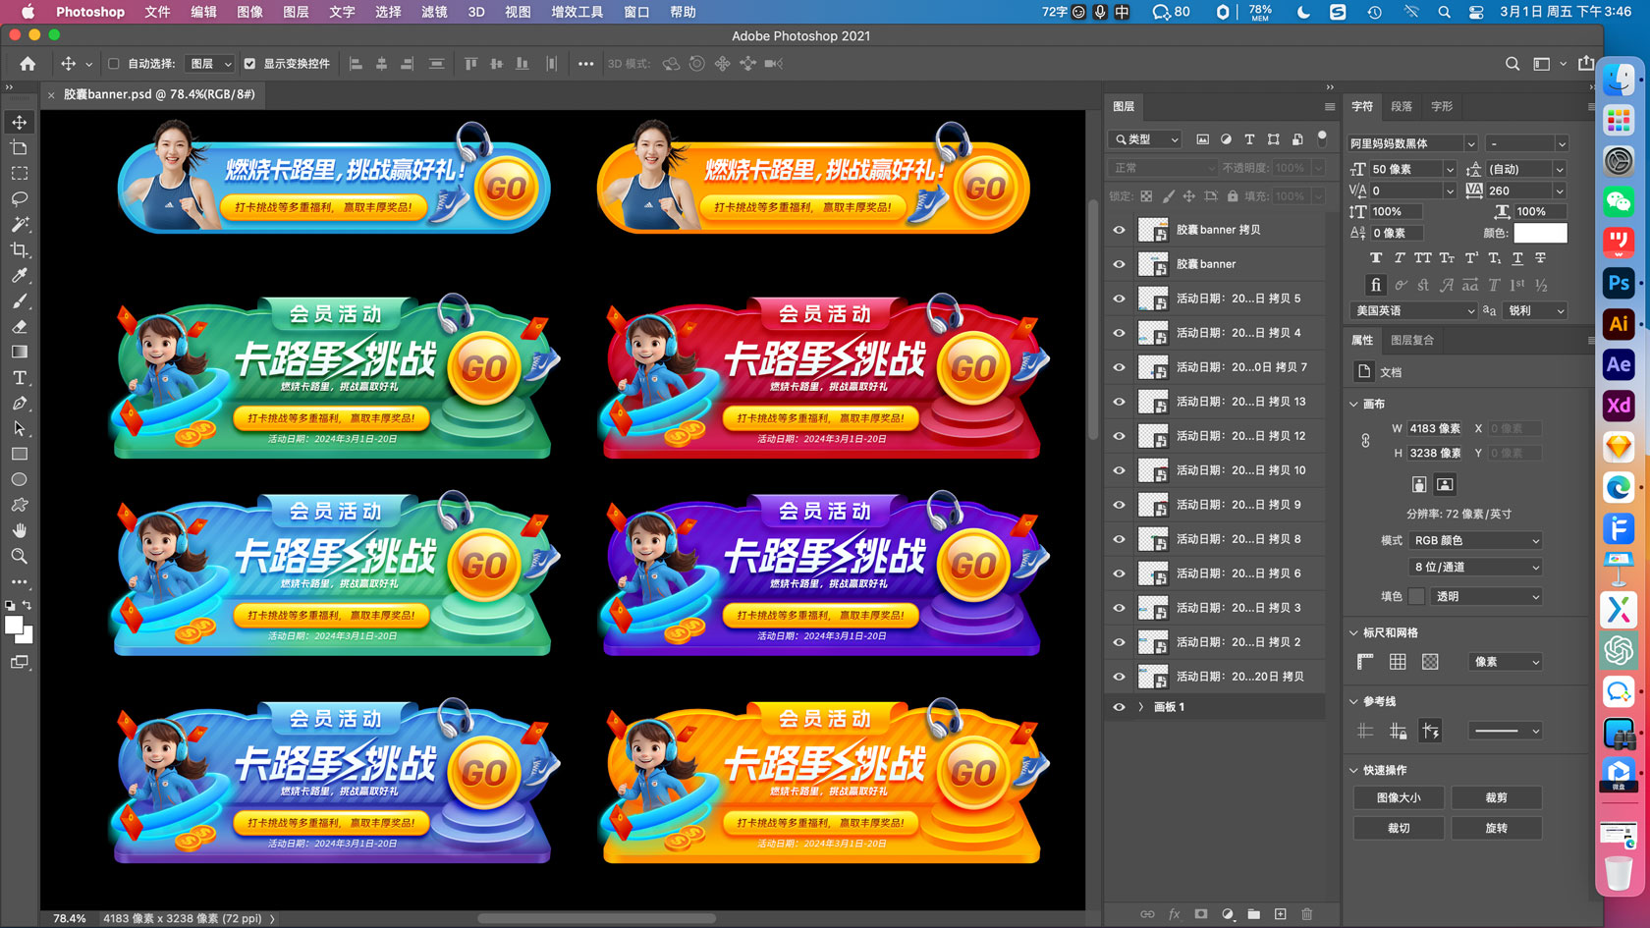Select the Hand tool
Image resolution: width=1650 pixels, height=928 pixels.
19,530
